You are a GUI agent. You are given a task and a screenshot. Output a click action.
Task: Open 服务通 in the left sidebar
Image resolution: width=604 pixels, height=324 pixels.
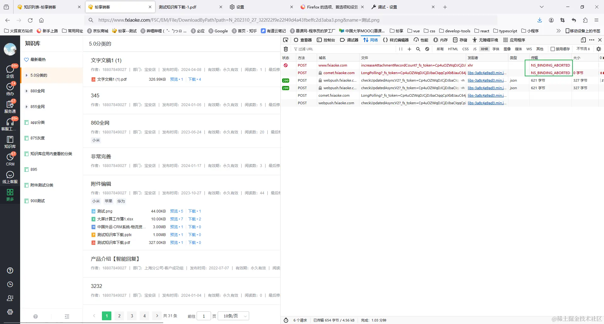click(10, 107)
